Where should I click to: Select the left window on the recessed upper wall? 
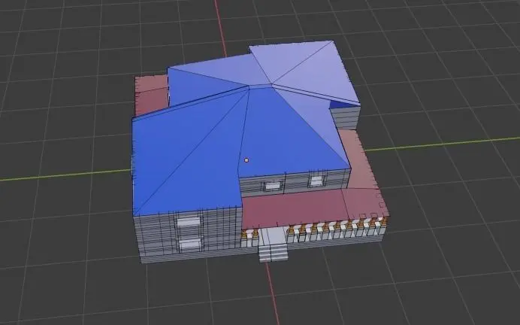coord(274,186)
